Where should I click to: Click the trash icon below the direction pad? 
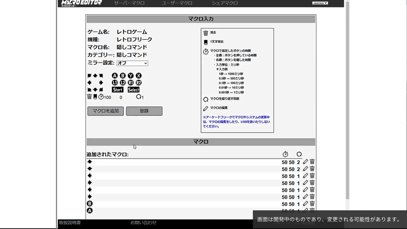[x=89, y=97]
